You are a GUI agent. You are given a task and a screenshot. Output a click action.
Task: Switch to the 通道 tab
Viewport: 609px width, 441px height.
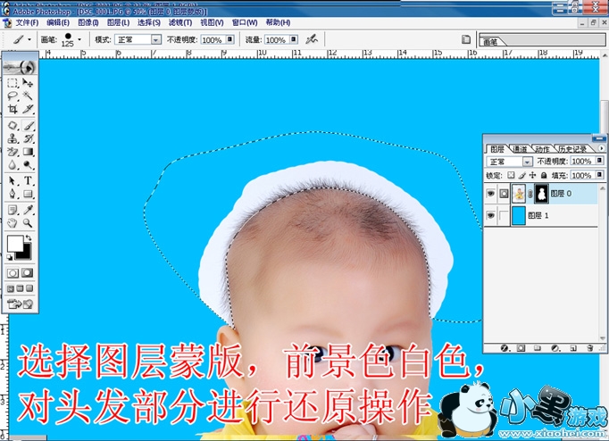pyautogui.click(x=520, y=148)
